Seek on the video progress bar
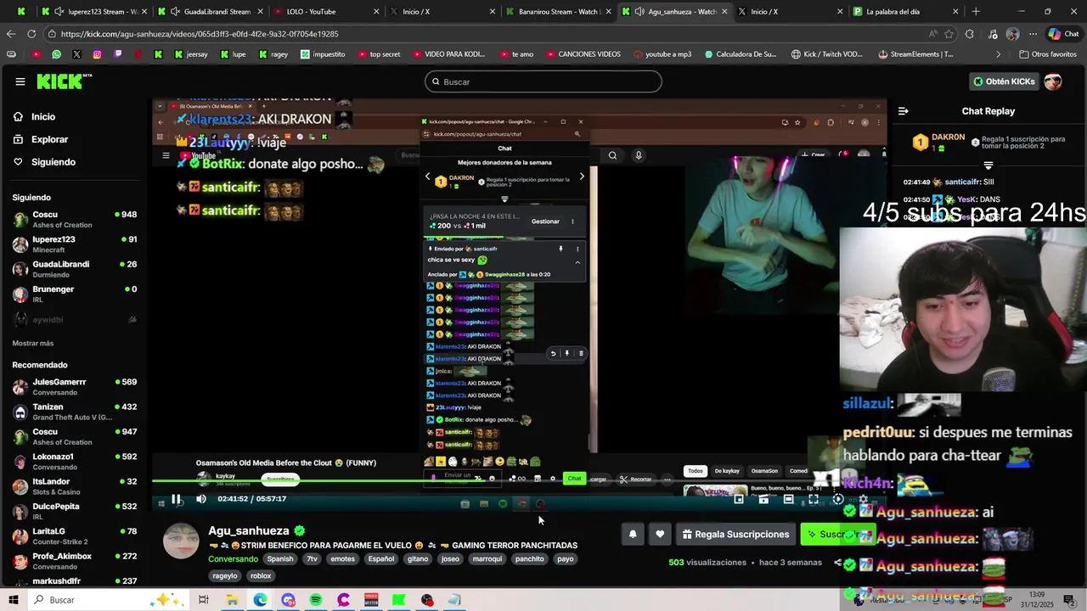Viewport: 1087px width, 611px height. pyautogui.click(x=520, y=481)
